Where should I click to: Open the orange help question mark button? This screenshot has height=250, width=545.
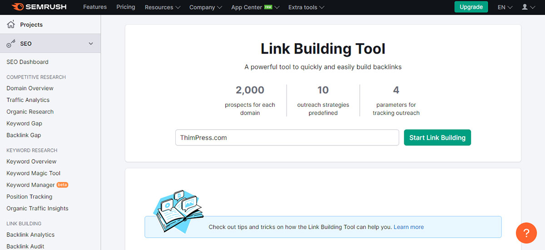526,233
